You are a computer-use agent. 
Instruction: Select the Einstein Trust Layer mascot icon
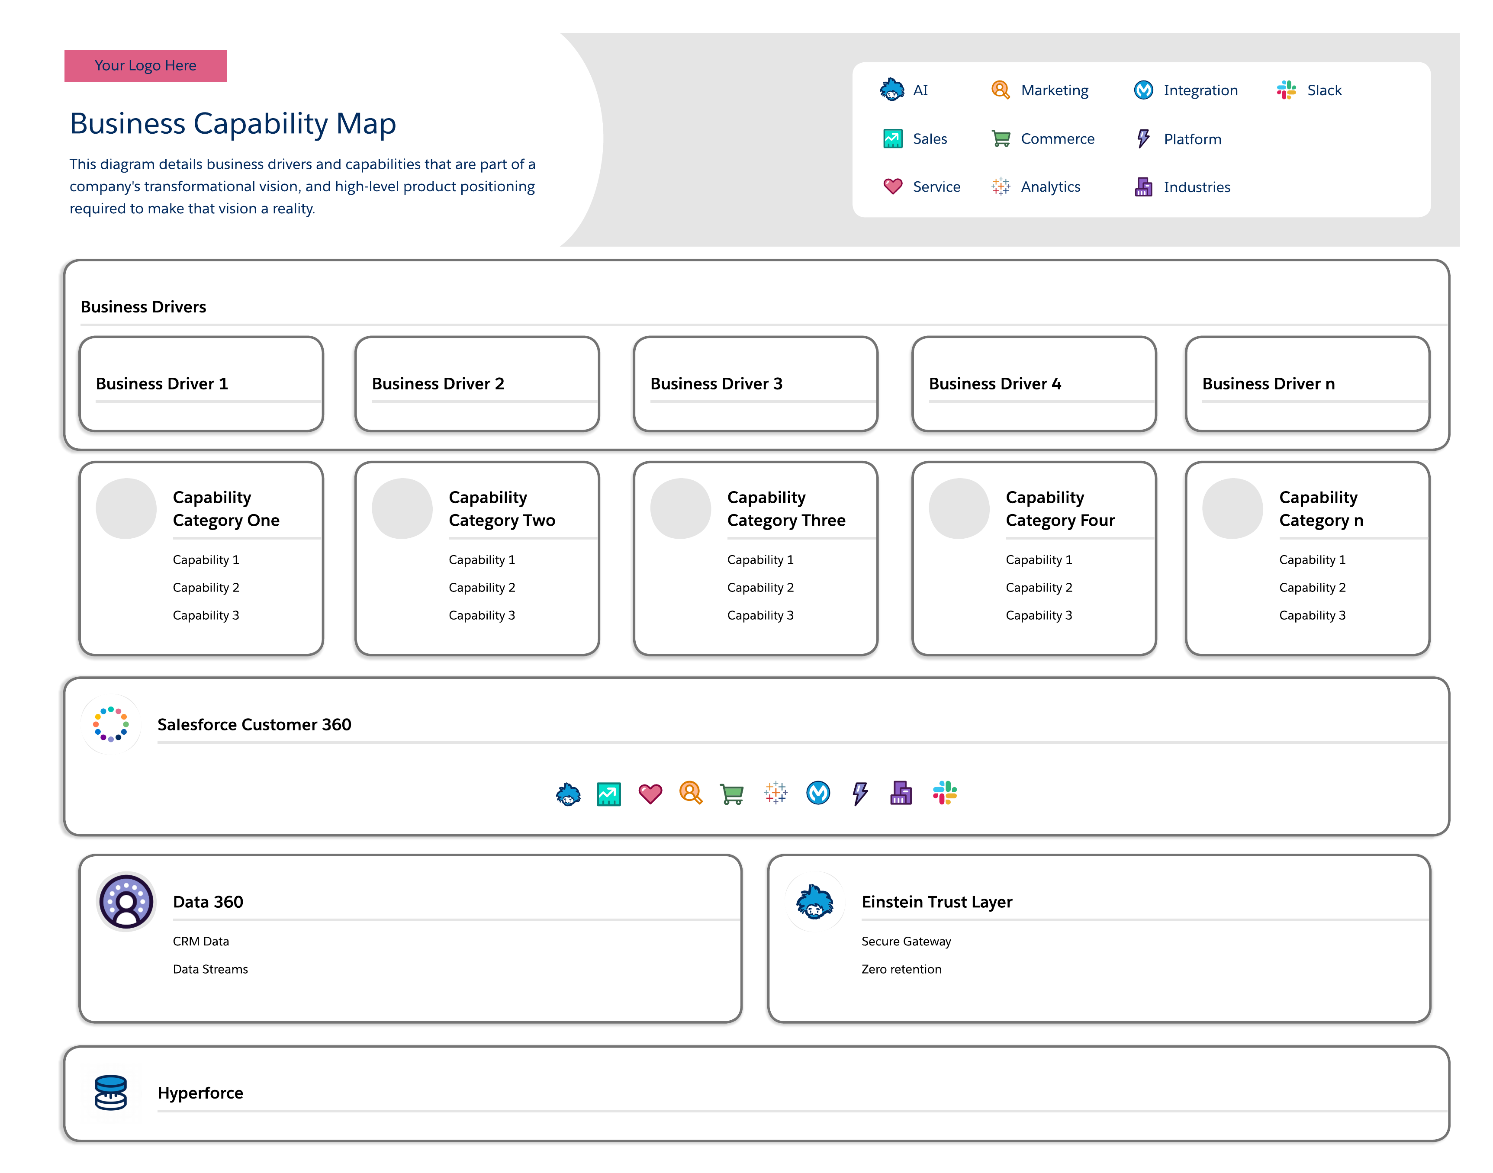pyautogui.click(x=814, y=902)
